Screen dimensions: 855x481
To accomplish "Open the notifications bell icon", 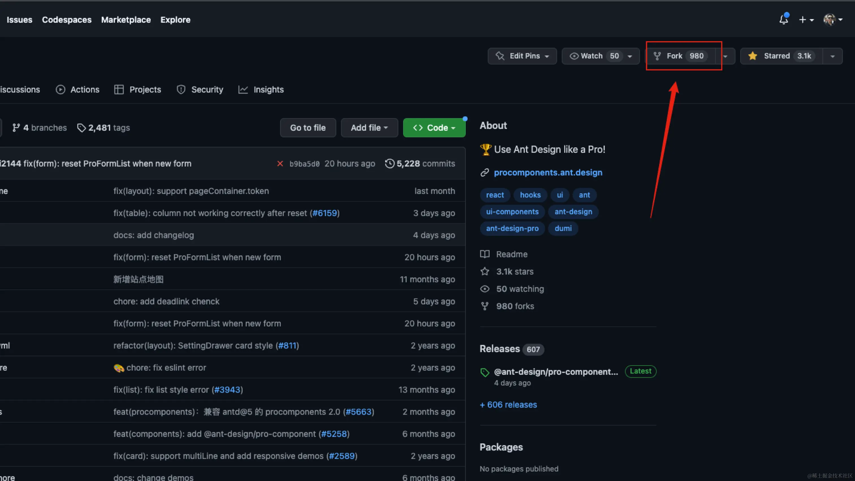I will [783, 20].
